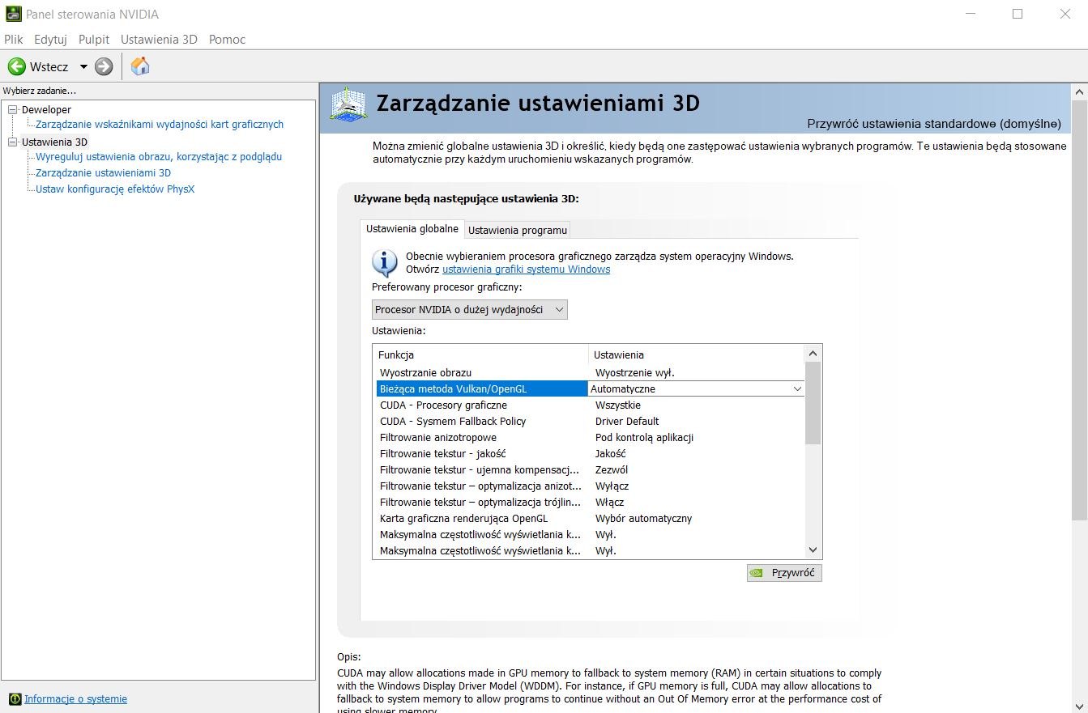The width and height of the screenshot is (1088, 713).
Task: Click the Zezwól setting value
Action: pyautogui.click(x=612, y=469)
